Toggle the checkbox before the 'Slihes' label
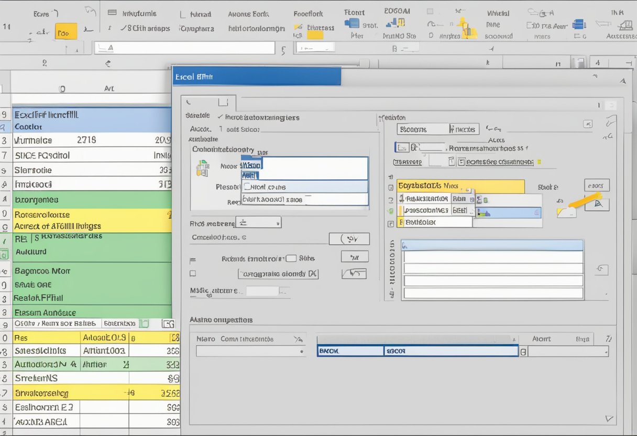Image resolution: width=637 pixels, height=436 pixels. (x=291, y=258)
